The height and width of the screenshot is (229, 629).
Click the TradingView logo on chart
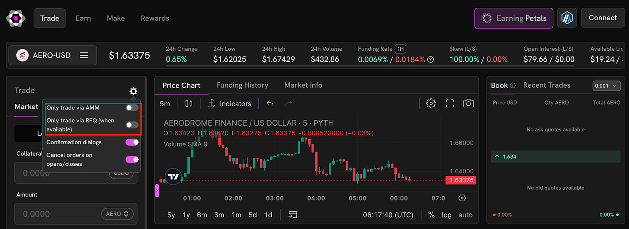[x=174, y=177]
